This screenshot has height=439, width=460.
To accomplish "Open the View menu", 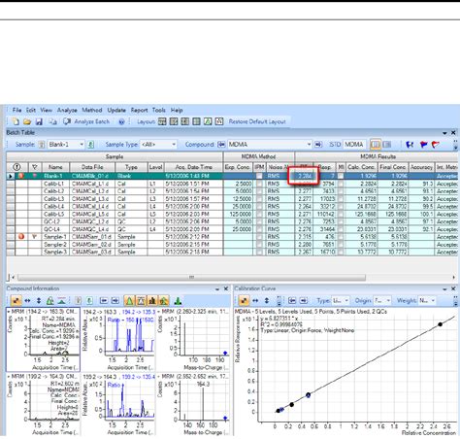I will coord(47,110).
